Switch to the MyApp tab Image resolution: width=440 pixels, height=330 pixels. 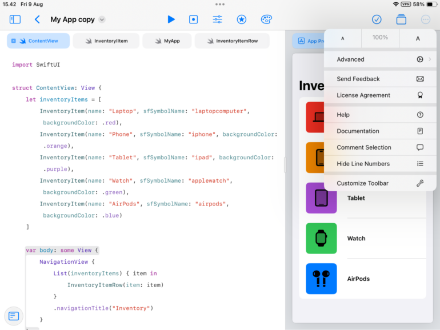tap(167, 41)
